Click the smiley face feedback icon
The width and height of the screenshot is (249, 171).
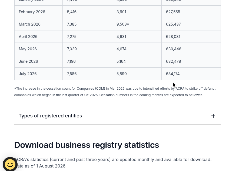[x=10, y=164]
